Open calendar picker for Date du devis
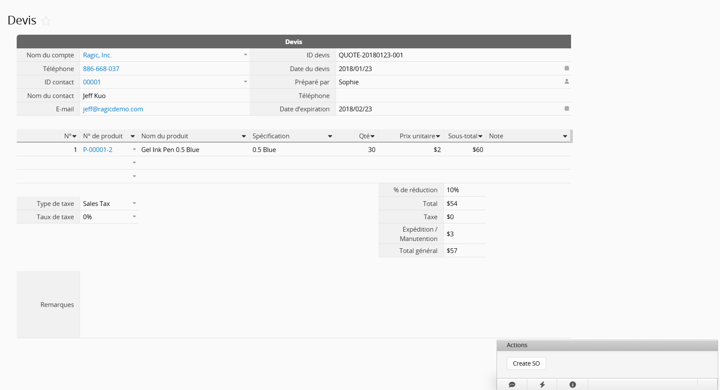 566,68
